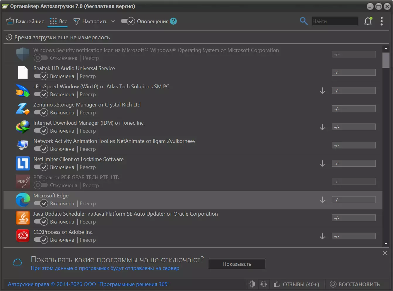Screen dimensions: 393x291
Task: Click the PDFgear app icon
Action: click(23, 181)
